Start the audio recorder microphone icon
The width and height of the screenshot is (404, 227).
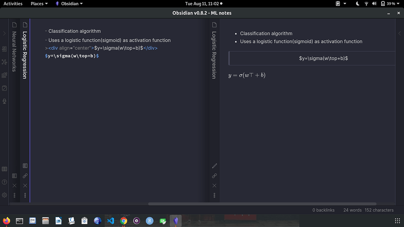(4, 101)
